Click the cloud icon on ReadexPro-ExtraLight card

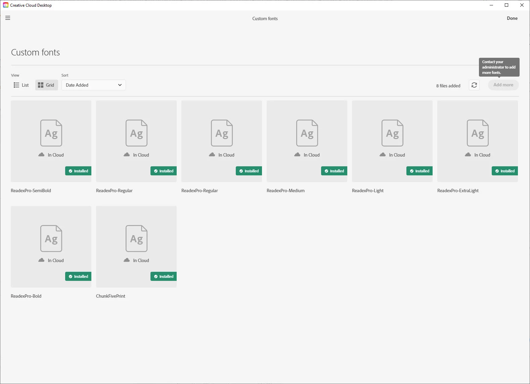(x=468, y=155)
